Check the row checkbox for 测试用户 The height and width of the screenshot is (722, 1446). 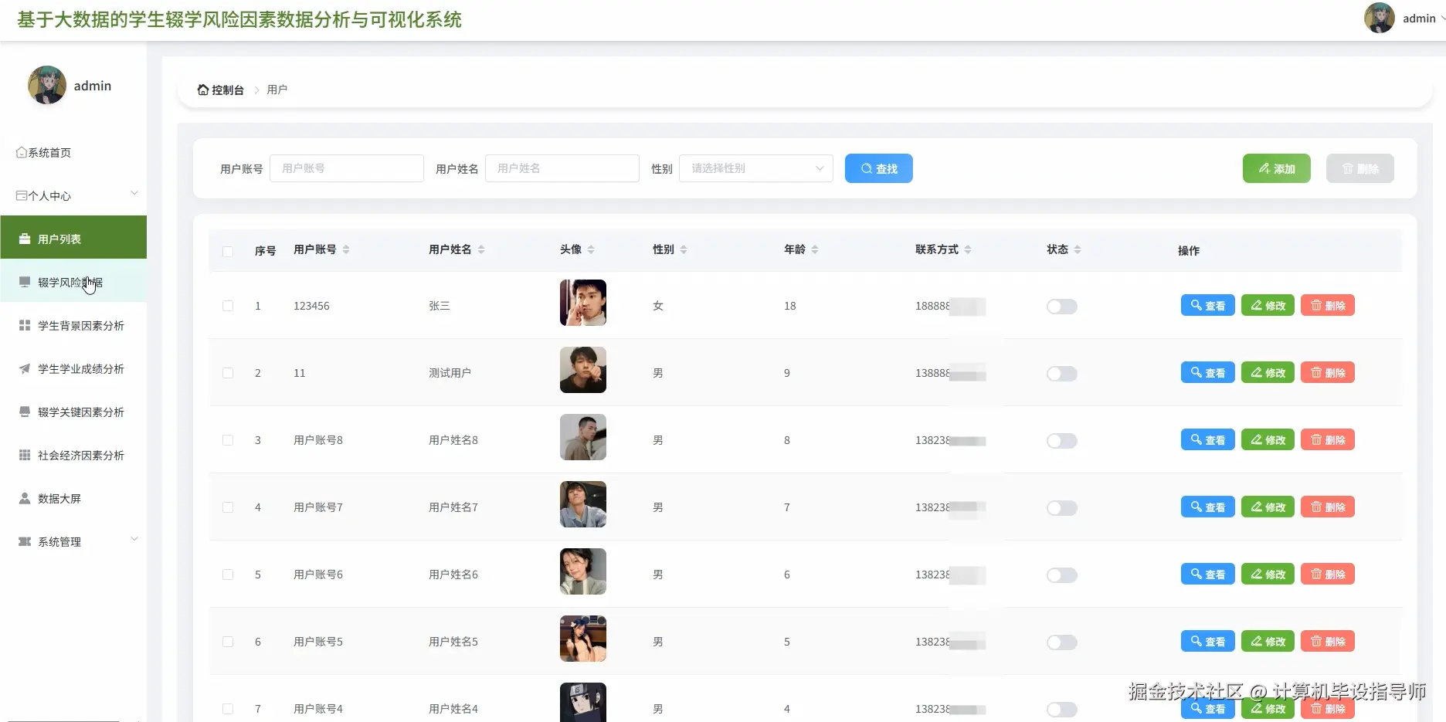228,373
